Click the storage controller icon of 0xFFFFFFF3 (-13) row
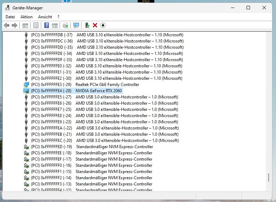Screen dimensions: 276x202 (x=26, y=184)
